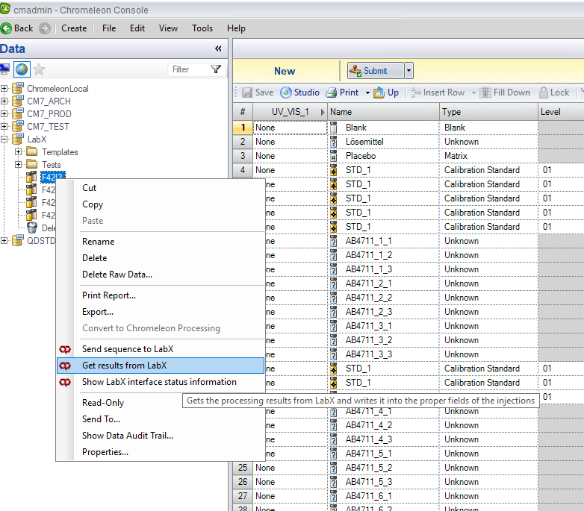Click the Name column header
The image size is (584, 511).
coord(383,112)
